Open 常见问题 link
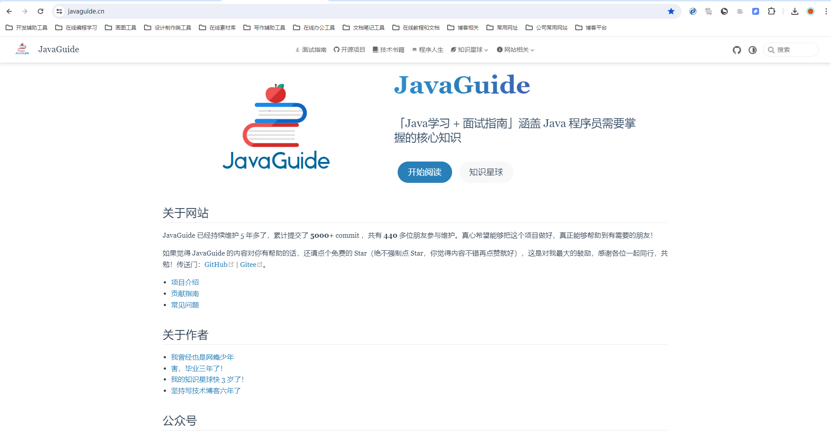The image size is (831, 431). pos(185,305)
